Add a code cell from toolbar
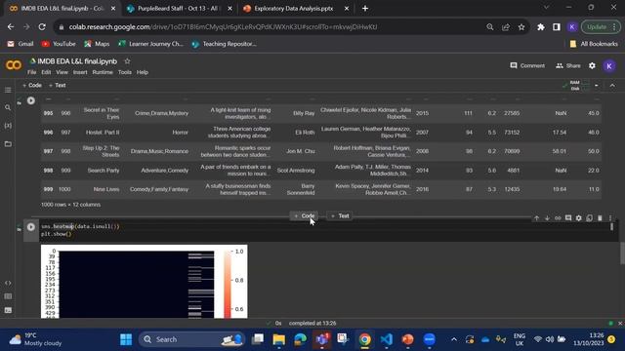This screenshot has height=351, width=625. 32,85
